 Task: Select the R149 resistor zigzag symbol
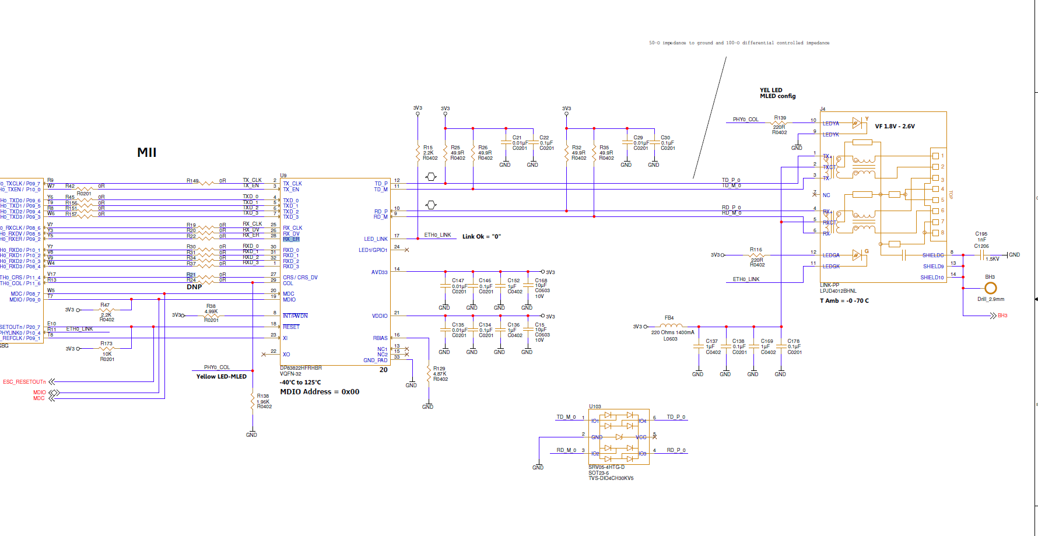(207, 183)
